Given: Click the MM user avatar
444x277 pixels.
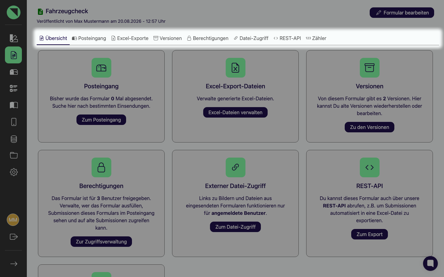Looking at the screenshot, I should (x=13, y=220).
